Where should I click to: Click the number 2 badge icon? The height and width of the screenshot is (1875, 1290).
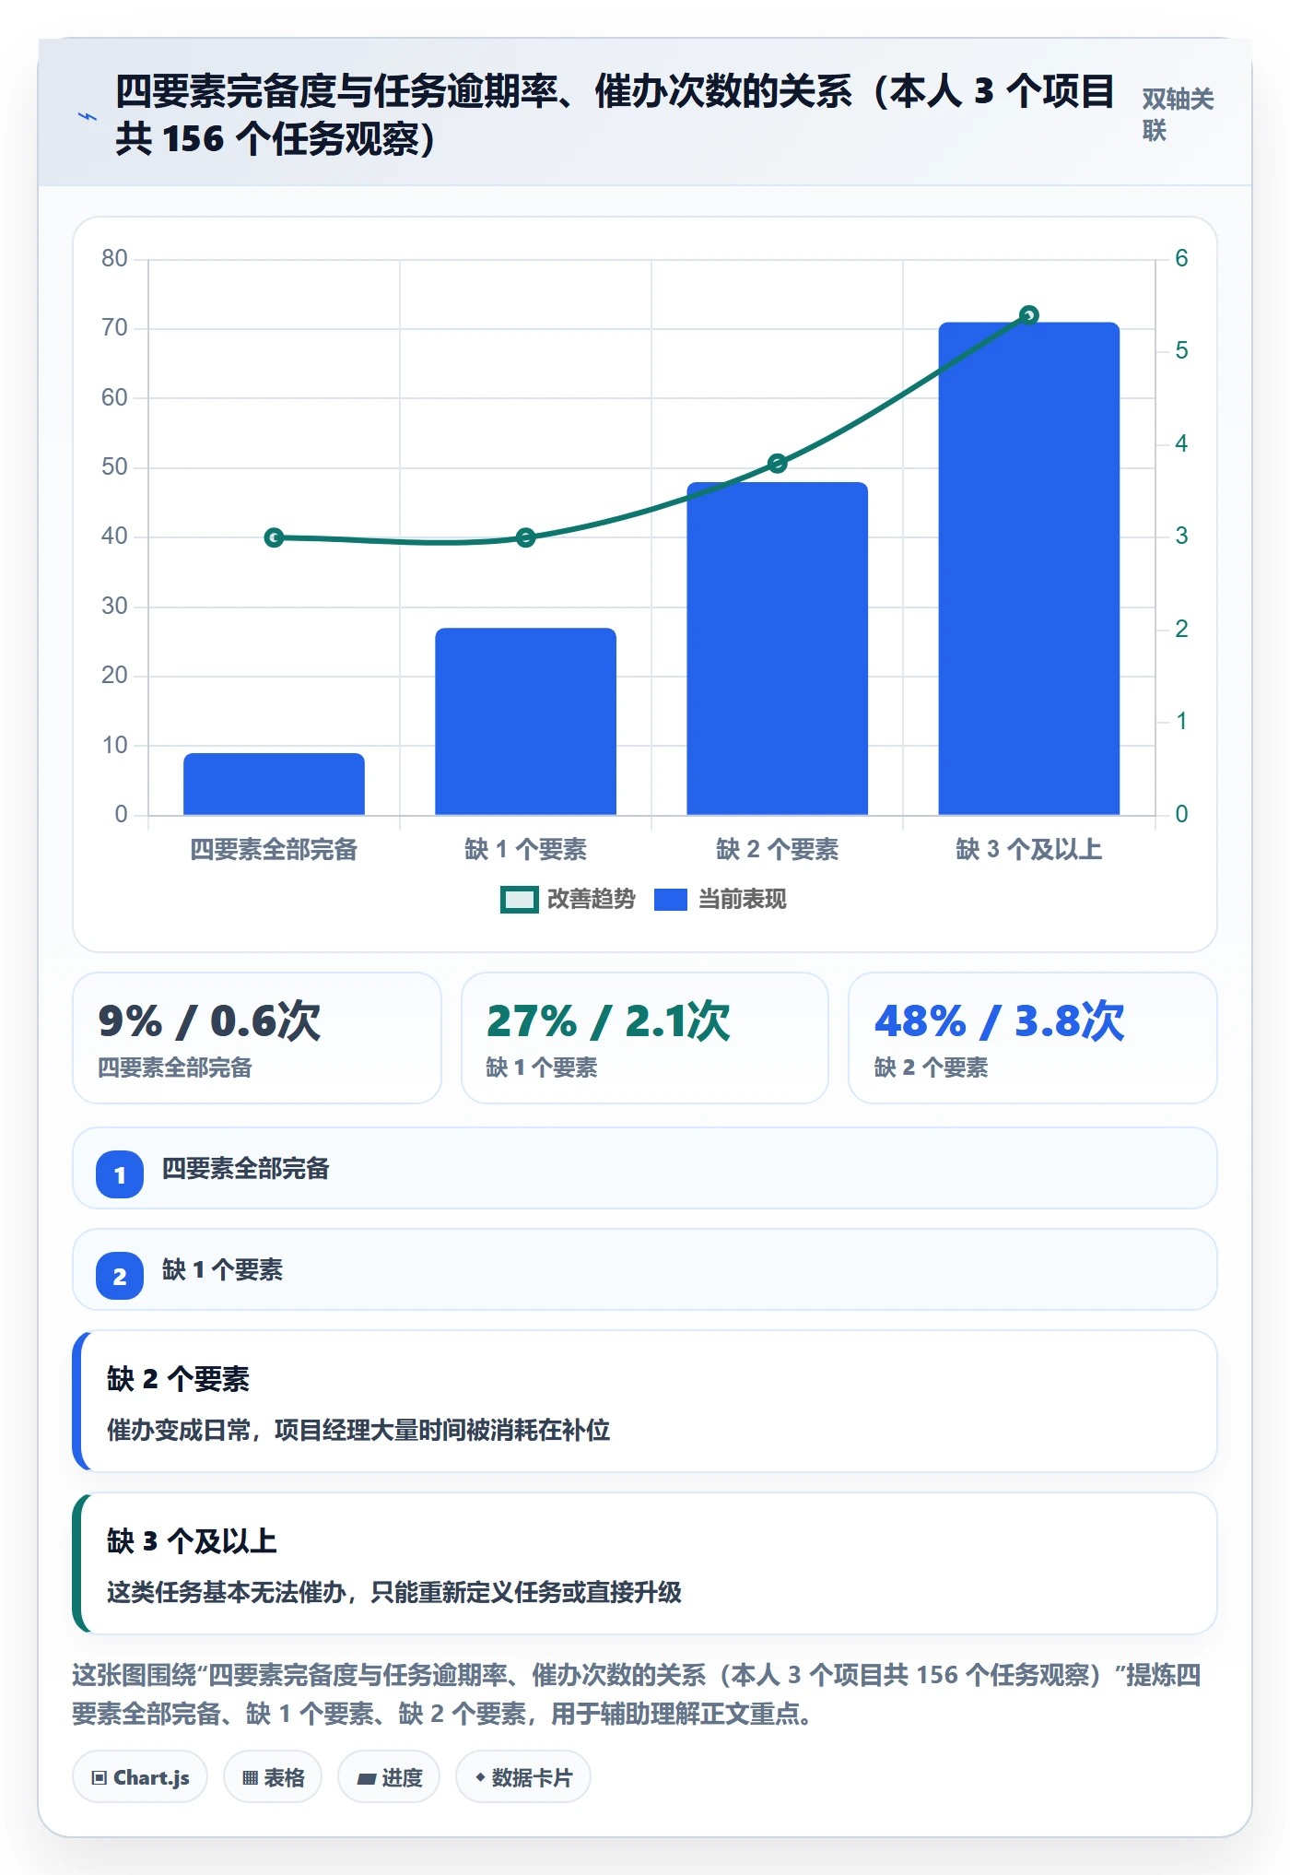pyautogui.click(x=120, y=1276)
